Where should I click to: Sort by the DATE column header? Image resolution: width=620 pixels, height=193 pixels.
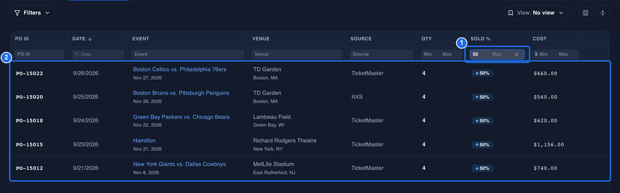click(82, 39)
